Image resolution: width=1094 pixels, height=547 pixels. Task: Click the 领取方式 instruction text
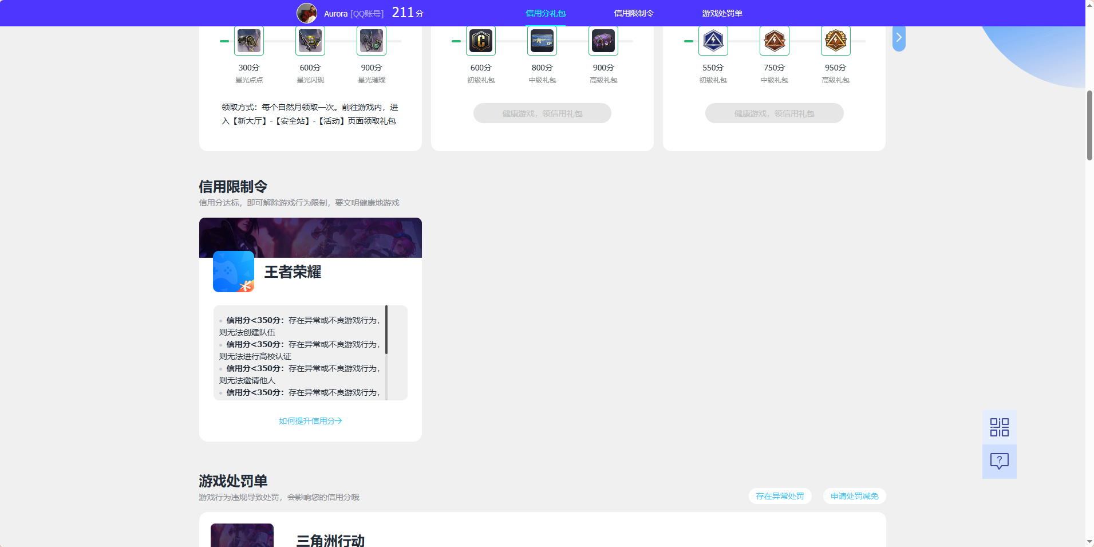point(310,114)
